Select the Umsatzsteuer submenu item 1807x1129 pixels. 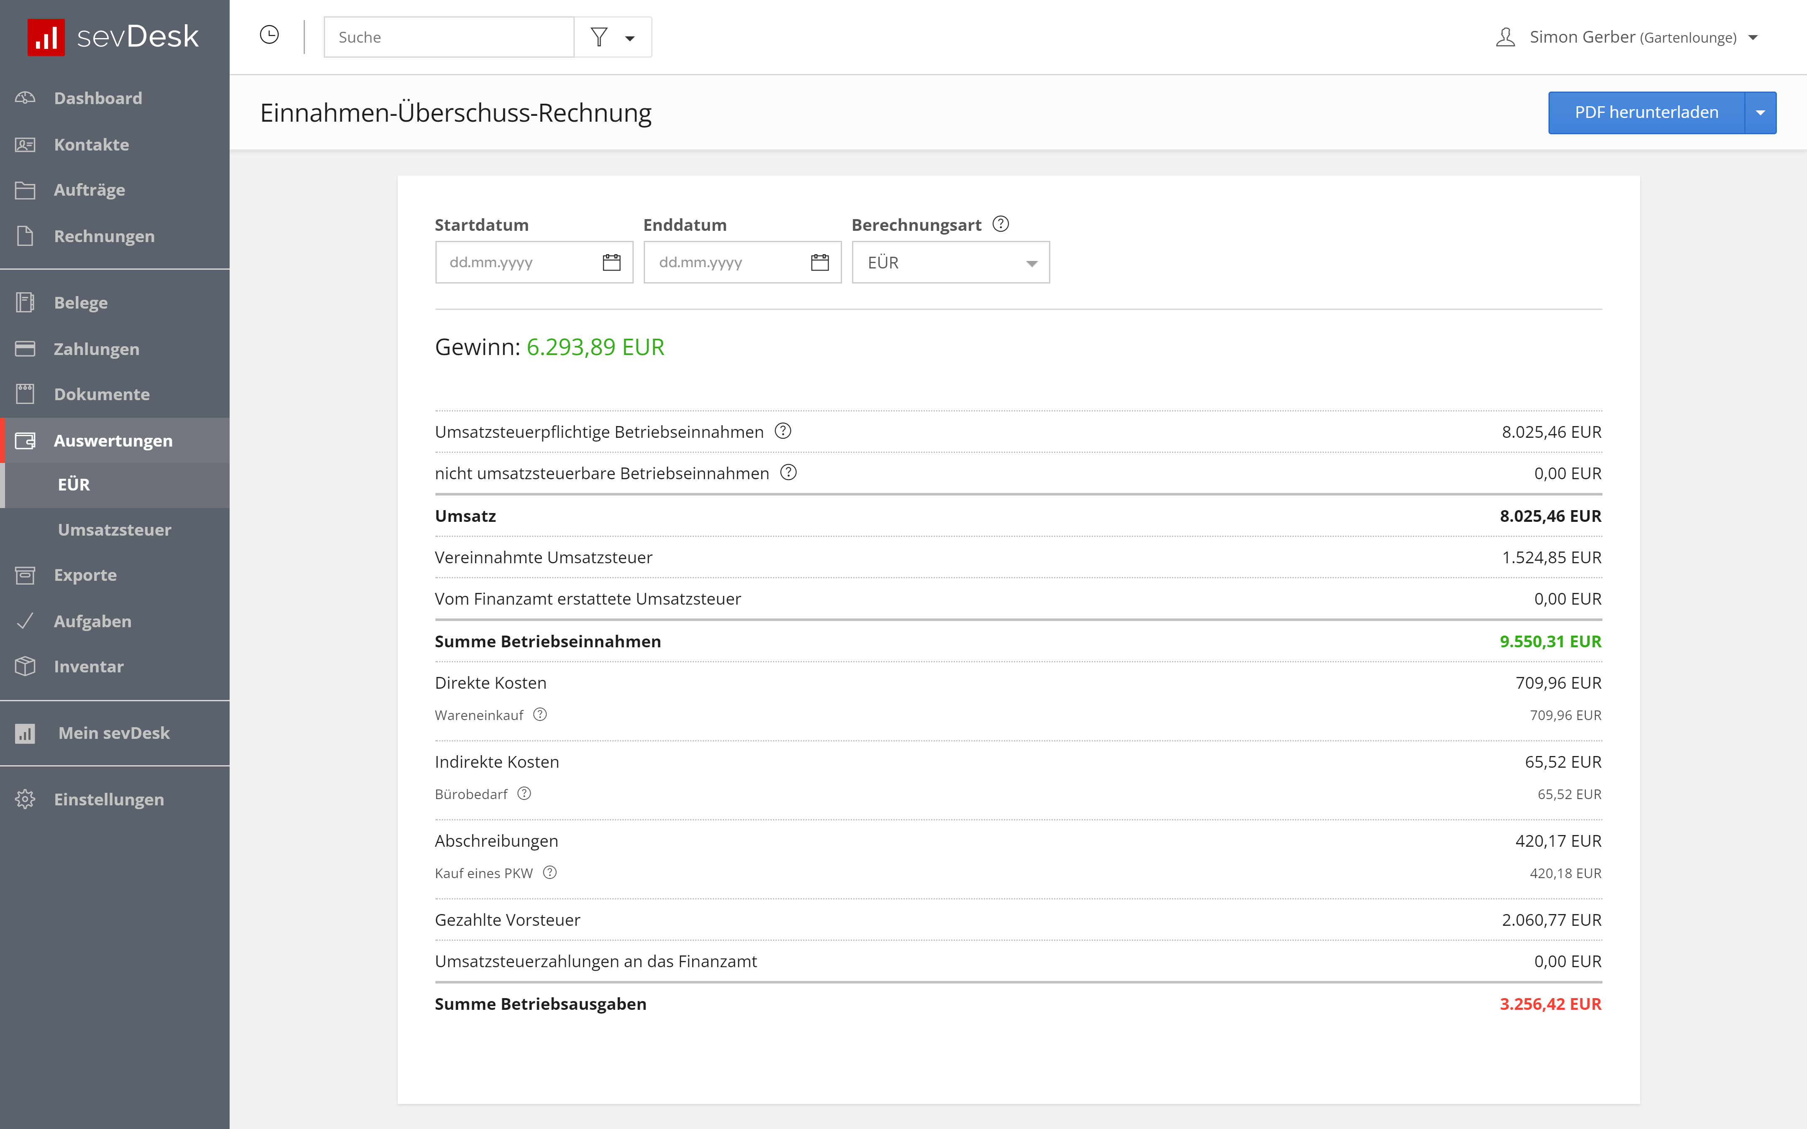(114, 529)
